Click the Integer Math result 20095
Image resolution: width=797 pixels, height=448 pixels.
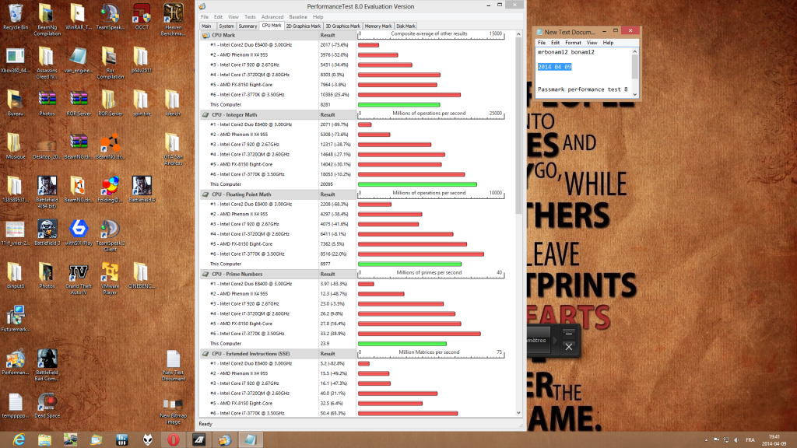[326, 184]
